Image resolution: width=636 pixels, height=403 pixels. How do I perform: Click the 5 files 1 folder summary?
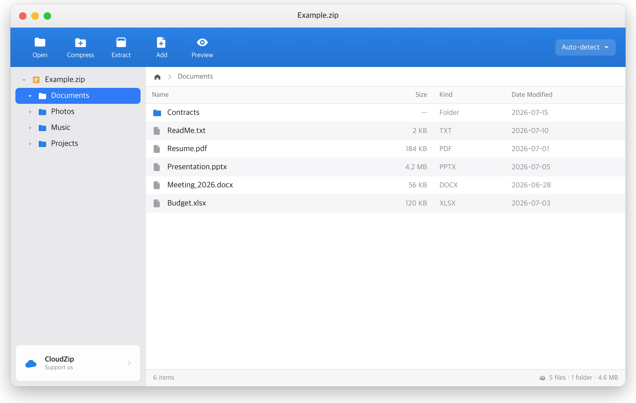point(583,378)
